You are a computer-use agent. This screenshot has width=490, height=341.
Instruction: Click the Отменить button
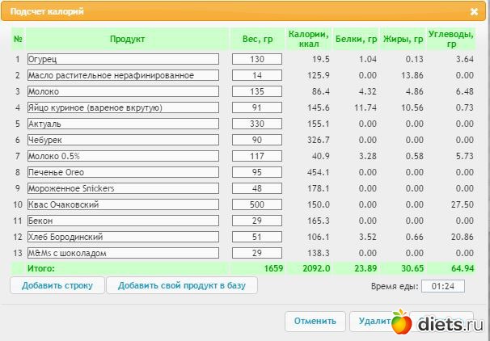(x=315, y=322)
